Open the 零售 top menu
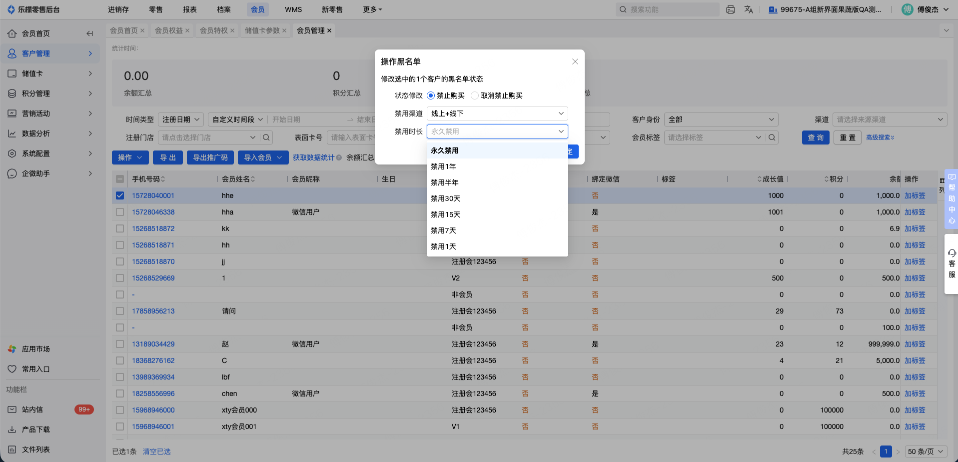 coord(156,9)
